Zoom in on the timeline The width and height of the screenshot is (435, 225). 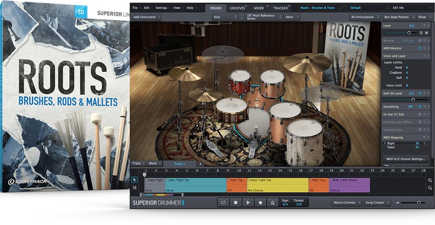pos(430,180)
